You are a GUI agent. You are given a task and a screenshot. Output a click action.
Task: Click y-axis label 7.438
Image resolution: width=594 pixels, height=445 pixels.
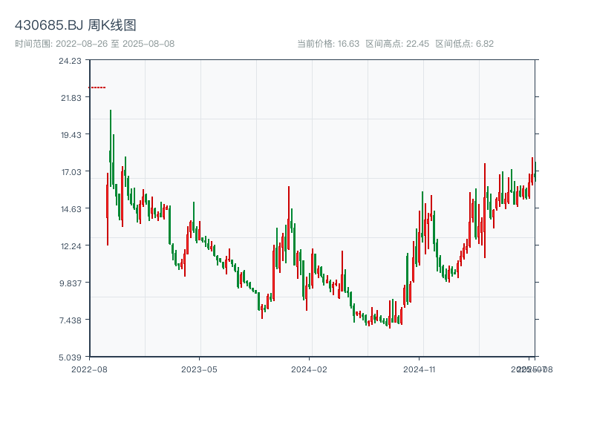click(x=71, y=320)
